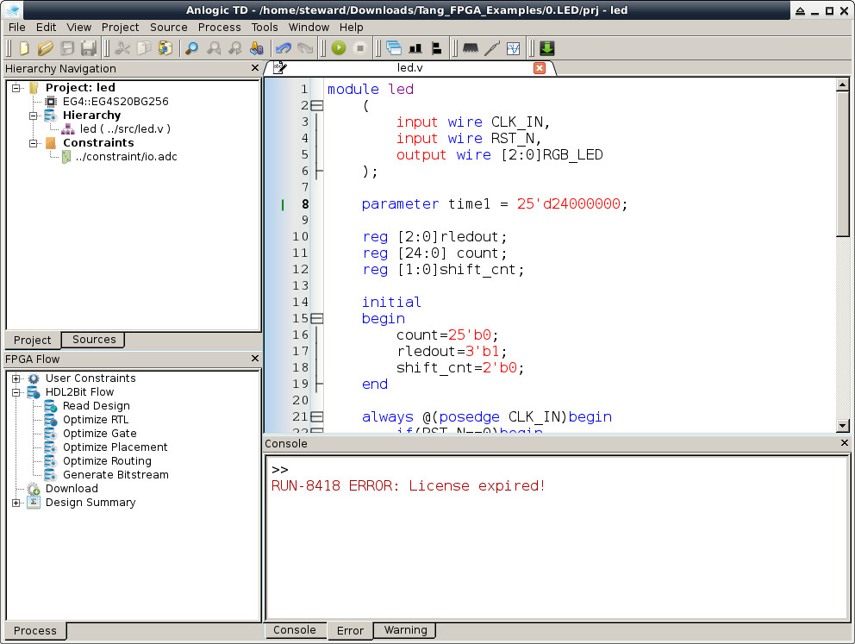Viewport: 855px width, 644px height.
Task: Click the Find Next icon
Action: tap(235, 48)
